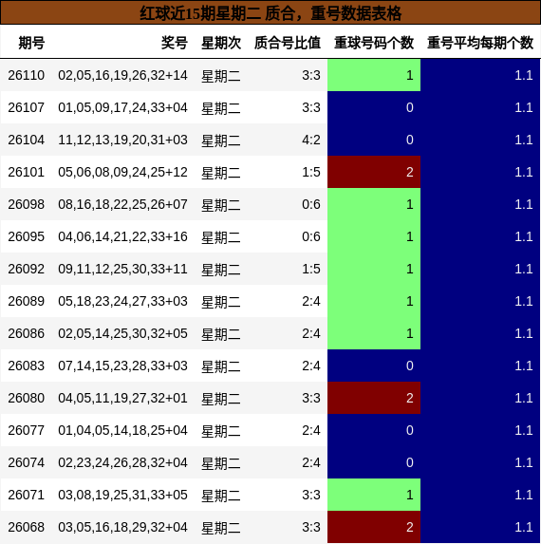Screen dimensions: 541x544
Task: Click red repeat count 2 in row 26068
Action: pos(374,527)
